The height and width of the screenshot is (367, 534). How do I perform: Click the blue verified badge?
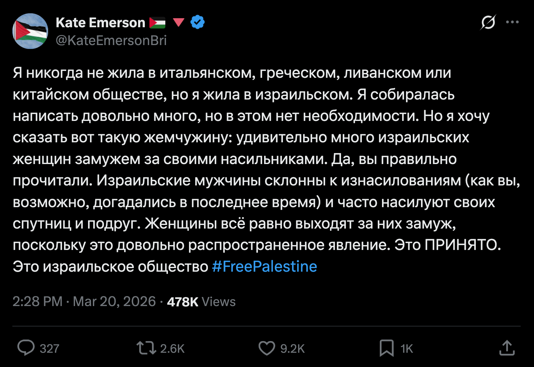click(197, 22)
